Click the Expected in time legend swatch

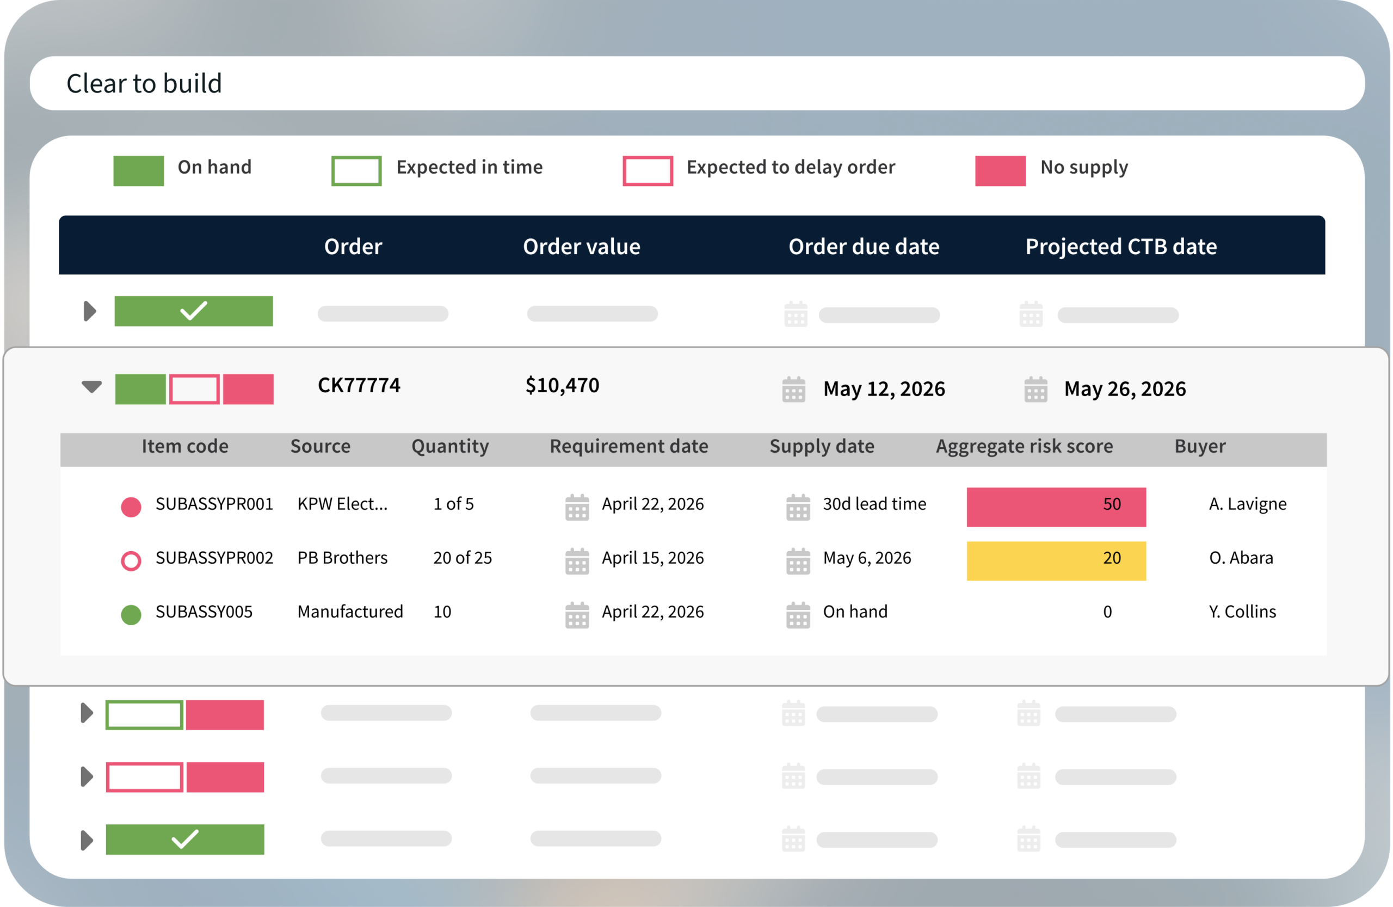click(356, 171)
